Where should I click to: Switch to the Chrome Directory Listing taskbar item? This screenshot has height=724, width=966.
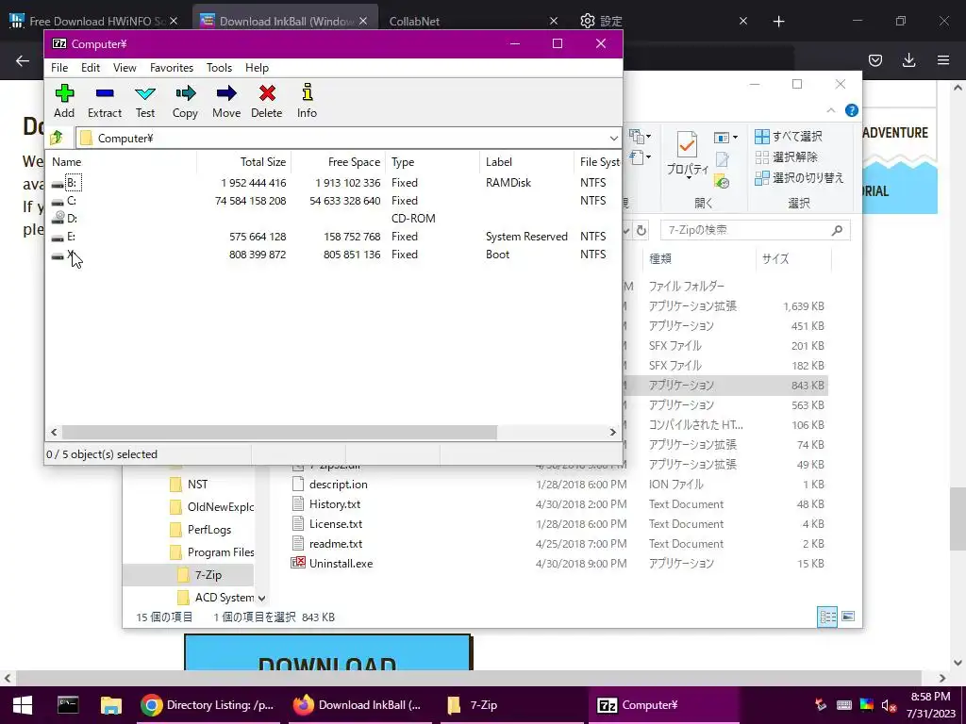207,705
